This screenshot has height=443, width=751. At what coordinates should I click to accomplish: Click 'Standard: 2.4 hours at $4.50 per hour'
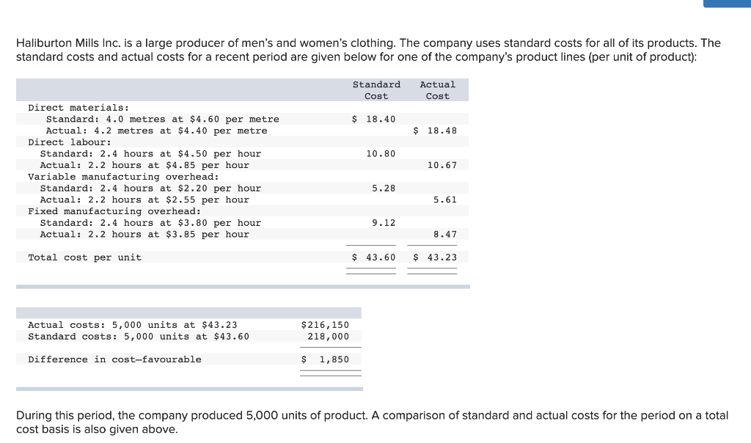(150, 154)
